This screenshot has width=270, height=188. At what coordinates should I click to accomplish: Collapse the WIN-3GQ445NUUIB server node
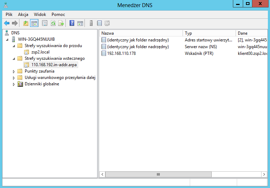coord(8,39)
